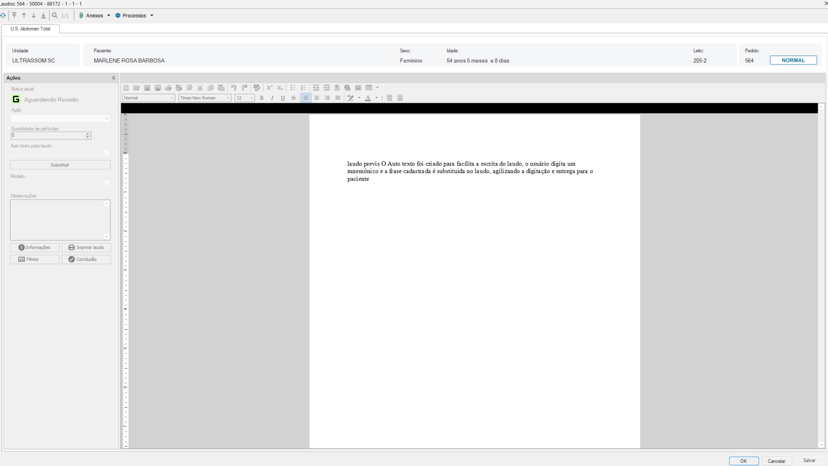Toggle bold formatting
The width and height of the screenshot is (828, 466).
261,98
